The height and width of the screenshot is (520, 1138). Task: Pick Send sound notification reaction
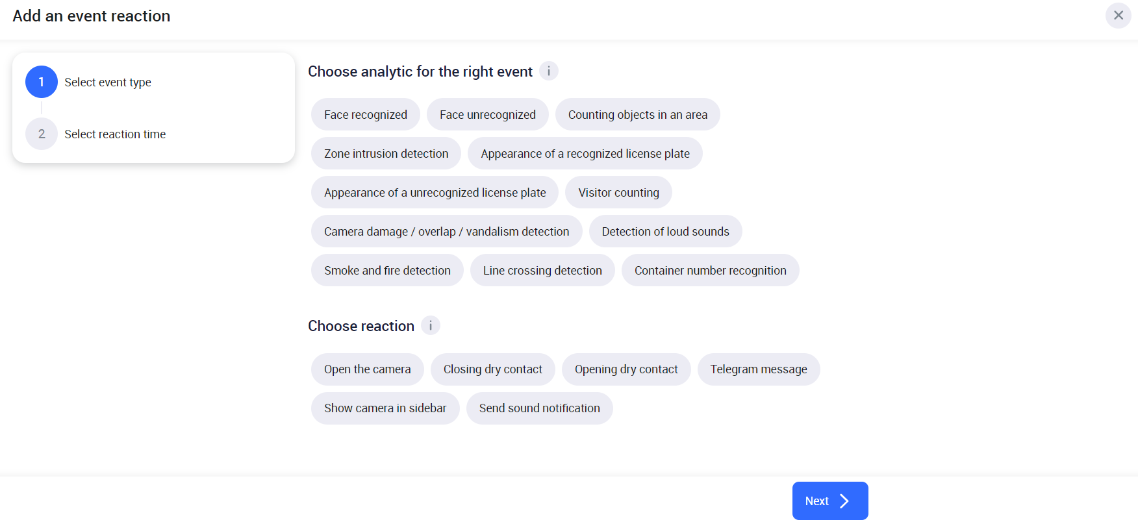tap(539, 408)
